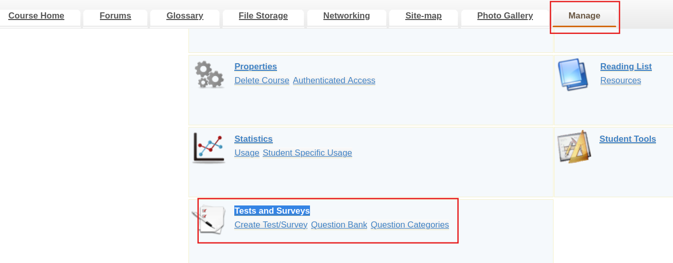Screen dimensions: 673x263
Task: Open the Manage tab
Action: coord(584,16)
